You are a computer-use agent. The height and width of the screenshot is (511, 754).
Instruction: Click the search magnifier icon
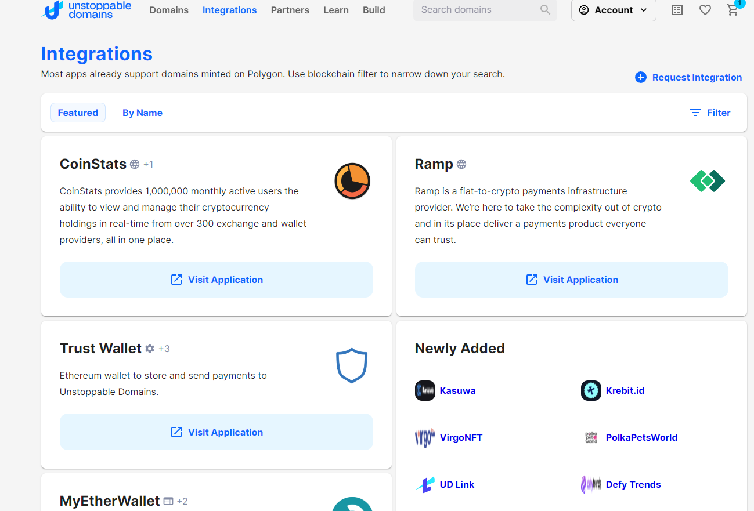pos(545,10)
